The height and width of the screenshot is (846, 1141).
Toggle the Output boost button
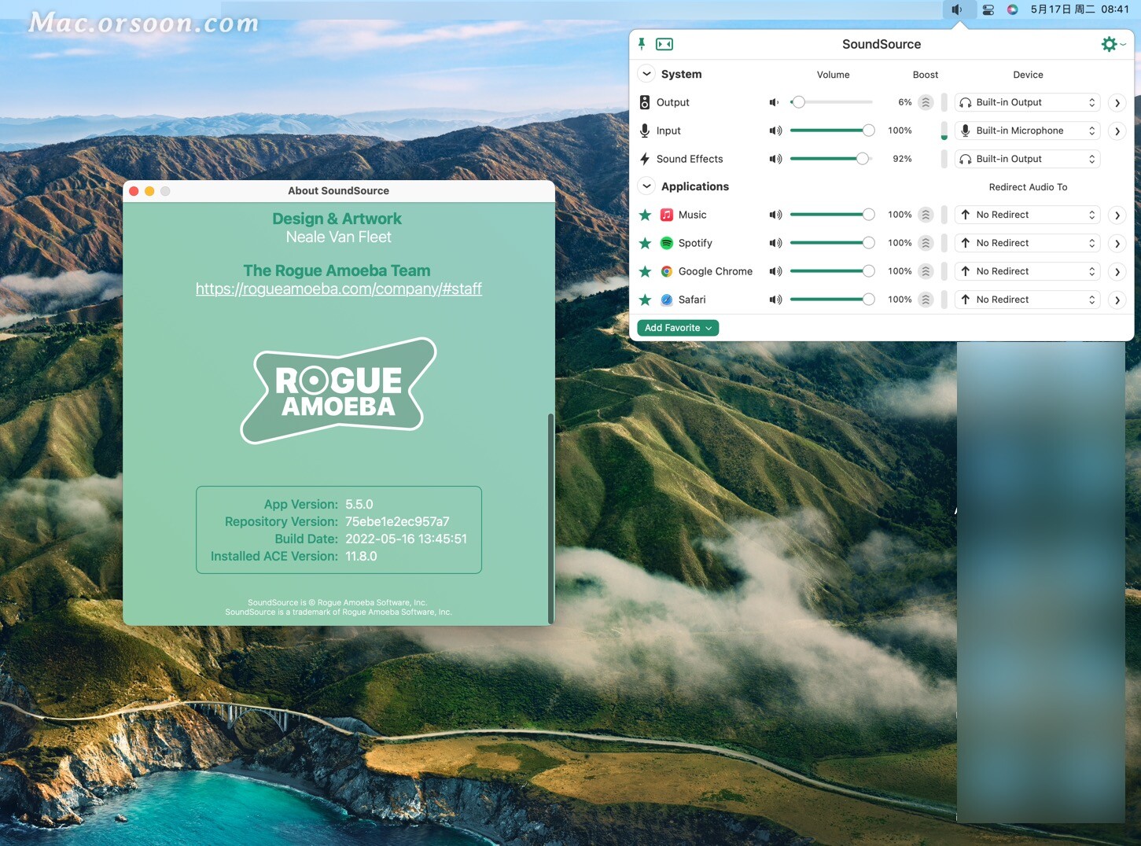[x=926, y=102]
